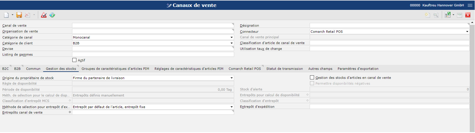Enable the Actif checkbox
The height and width of the screenshot is (133, 475).
tap(74, 60)
